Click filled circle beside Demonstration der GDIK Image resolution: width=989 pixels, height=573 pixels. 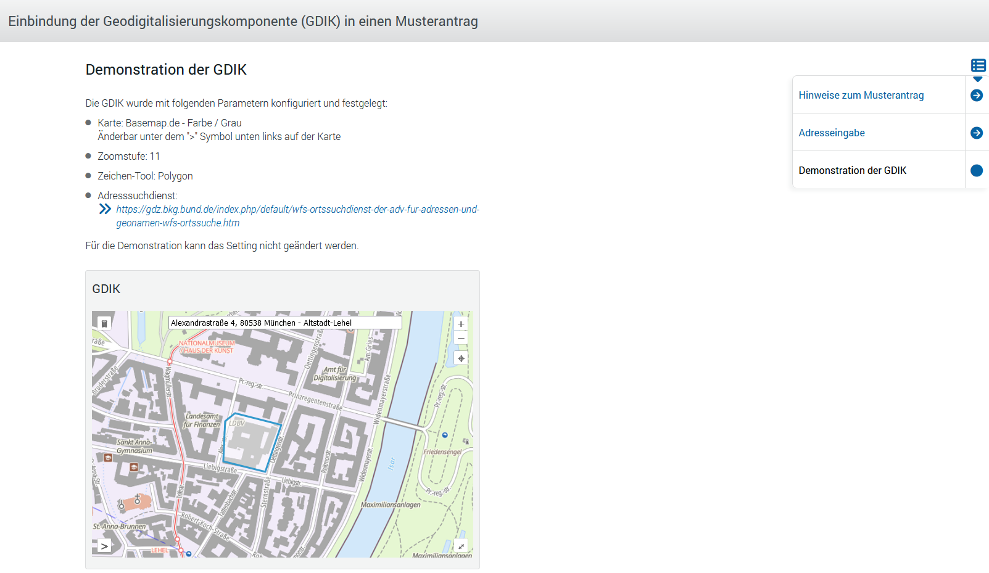click(977, 170)
